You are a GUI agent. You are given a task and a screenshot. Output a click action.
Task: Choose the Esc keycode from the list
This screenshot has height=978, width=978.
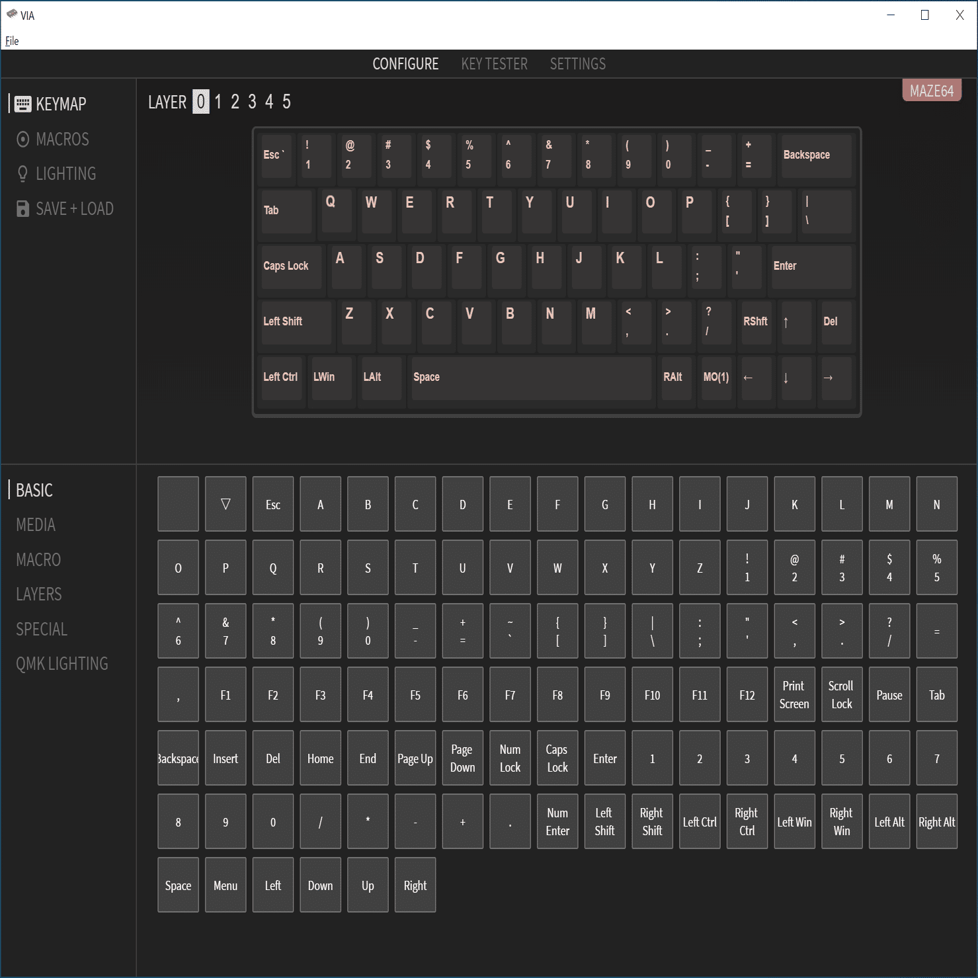pos(273,504)
